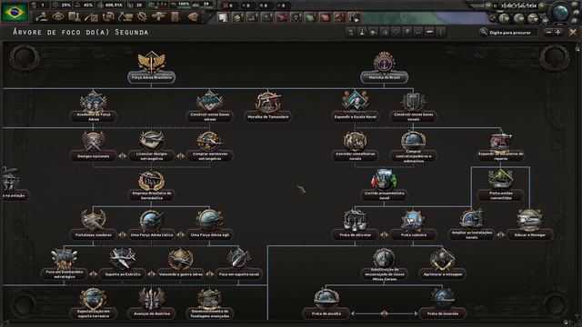
Task: Select Especialização em suporte terrestre focus
Action: [x=93, y=303]
